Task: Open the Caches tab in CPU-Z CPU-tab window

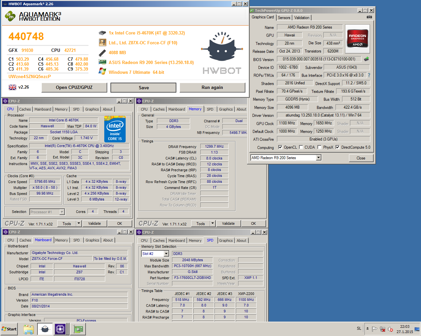Action: (x=25, y=109)
